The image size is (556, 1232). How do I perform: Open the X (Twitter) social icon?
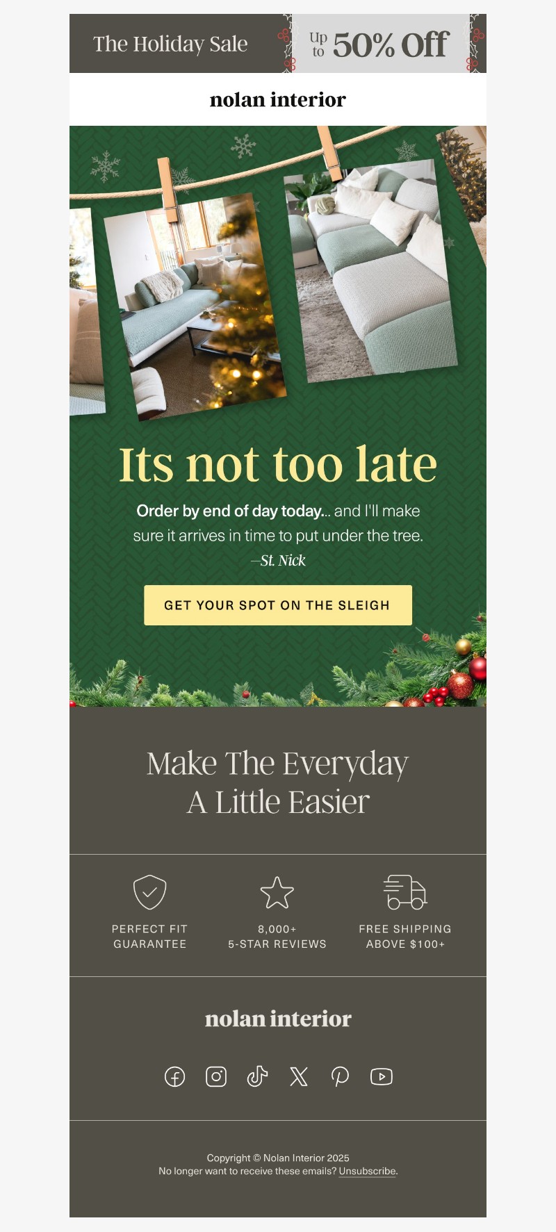(299, 1076)
